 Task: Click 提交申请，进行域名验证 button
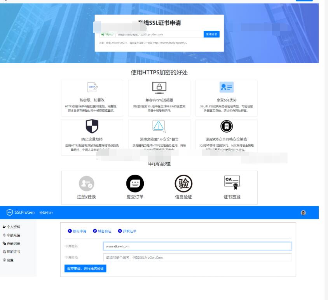coord(85,268)
